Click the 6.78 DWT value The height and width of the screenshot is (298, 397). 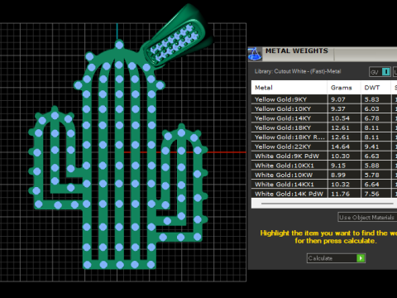click(371, 118)
